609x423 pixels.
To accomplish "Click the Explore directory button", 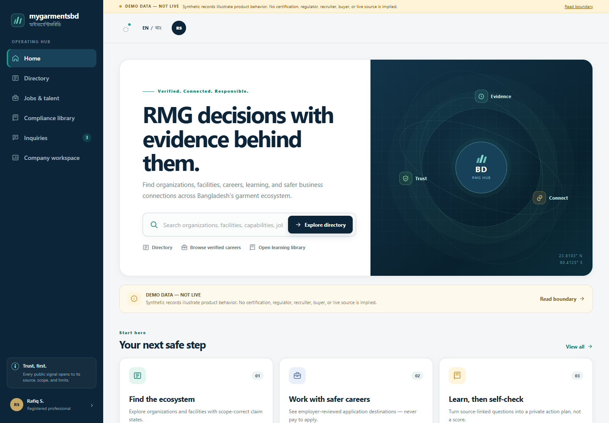I will click(x=320, y=225).
